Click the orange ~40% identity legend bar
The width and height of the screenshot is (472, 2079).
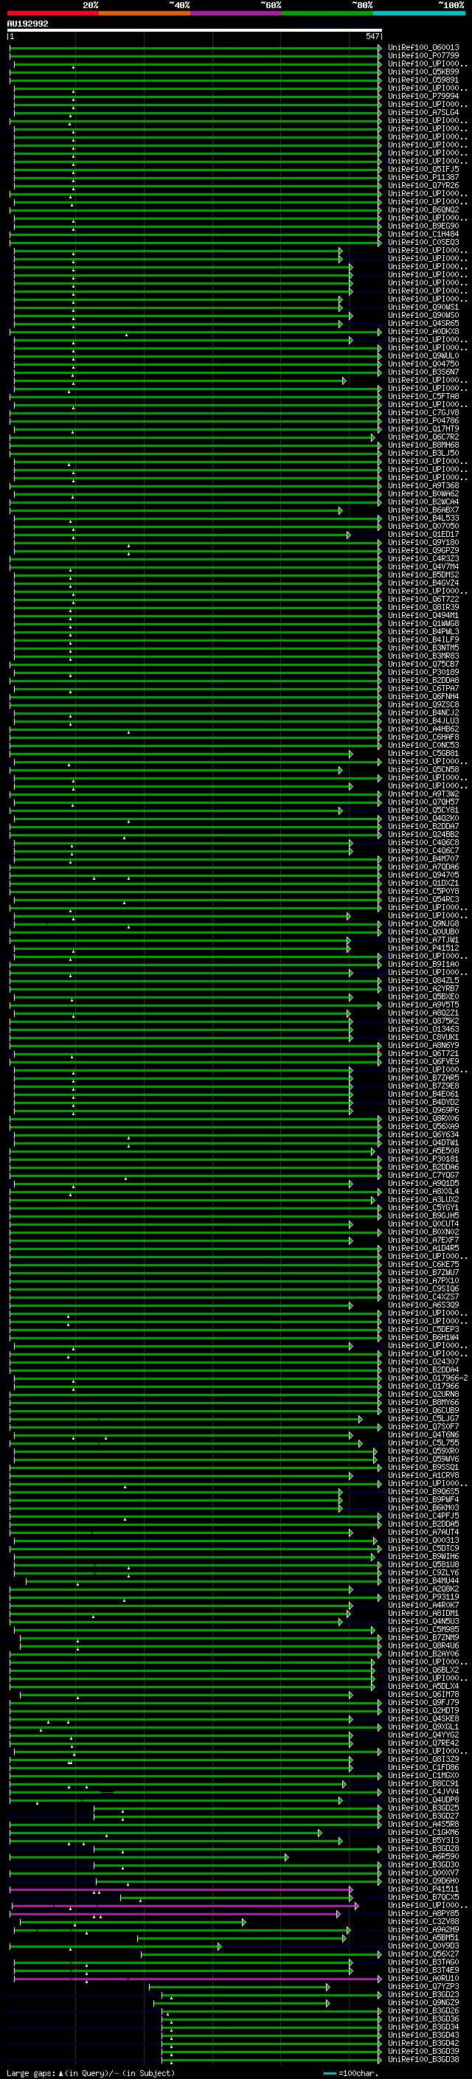(145, 13)
